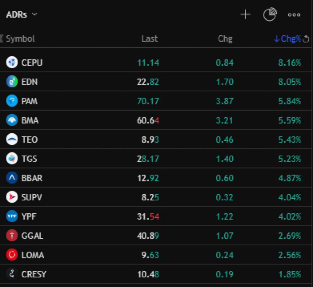Select the CRESY symbol name
Screen dimensions: 313x287
click(x=34, y=274)
